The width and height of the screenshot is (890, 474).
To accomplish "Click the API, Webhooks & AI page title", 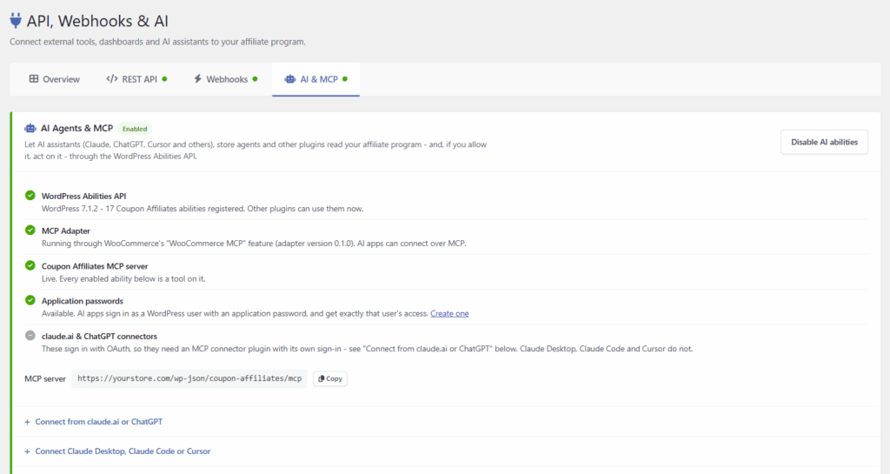I will (x=97, y=21).
